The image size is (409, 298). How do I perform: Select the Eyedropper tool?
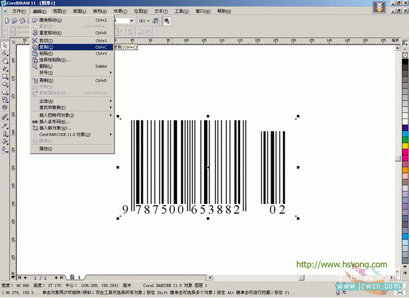(x=5, y=126)
